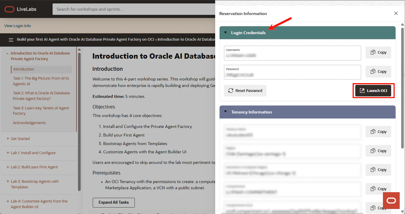Copy the Tenancy Name value

point(378,132)
